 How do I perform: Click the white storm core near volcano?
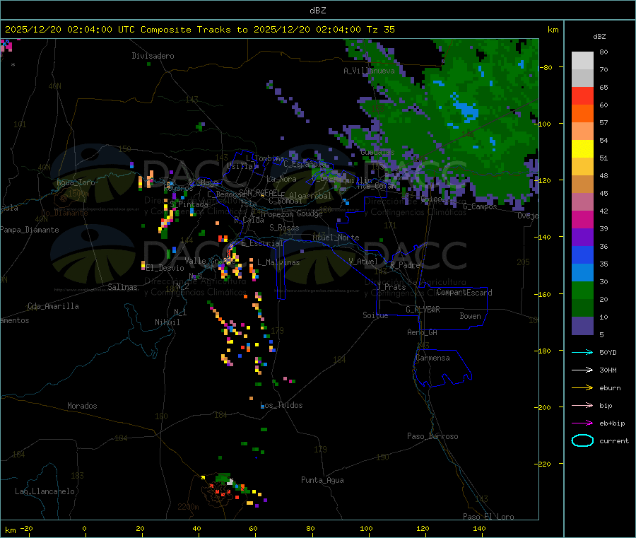click(230, 482)
